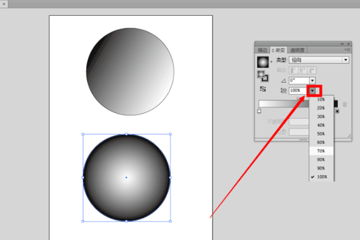360x240 pixels.
Task: Click the aspect ratio dropdown arrow
Action: (312, 91)
